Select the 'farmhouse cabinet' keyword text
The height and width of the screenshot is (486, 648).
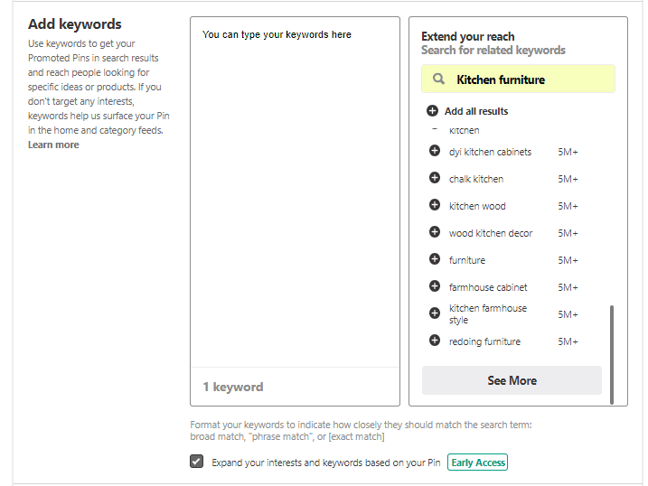tap(488, 287)
